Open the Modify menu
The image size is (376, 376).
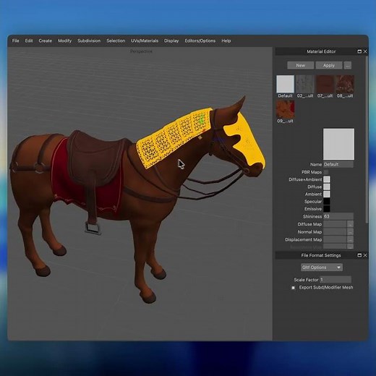click(x=64, y=40)
